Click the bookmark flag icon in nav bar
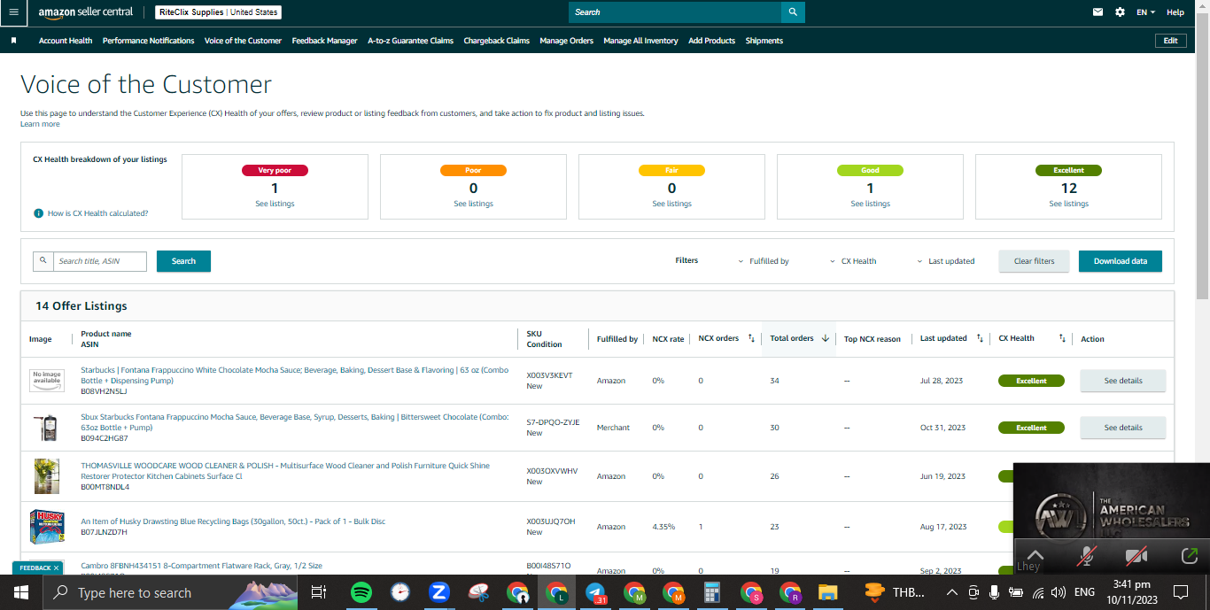The width and height of the screenshot is (1210, 610). point(13,41)
